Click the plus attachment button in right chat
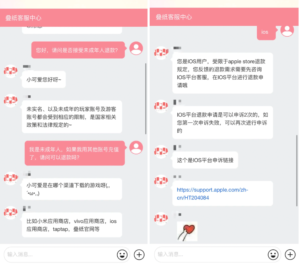 coord(290,255)
